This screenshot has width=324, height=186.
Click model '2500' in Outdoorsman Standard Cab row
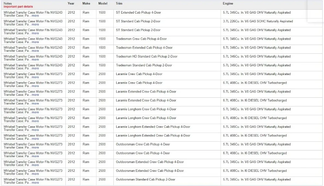(102, 180)
